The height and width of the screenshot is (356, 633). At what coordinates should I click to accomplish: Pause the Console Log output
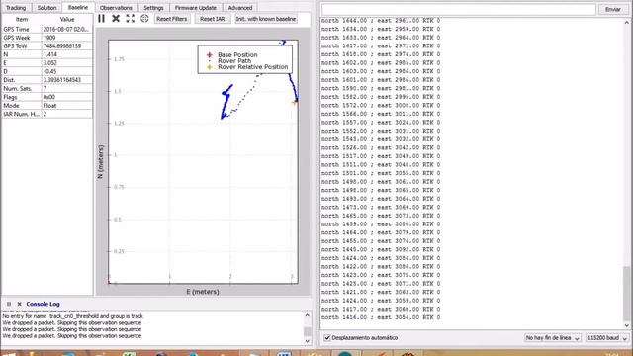(9, 304)
